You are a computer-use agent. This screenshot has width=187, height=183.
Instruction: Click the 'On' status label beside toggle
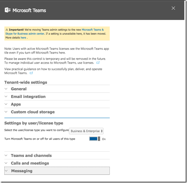point(104,139)
